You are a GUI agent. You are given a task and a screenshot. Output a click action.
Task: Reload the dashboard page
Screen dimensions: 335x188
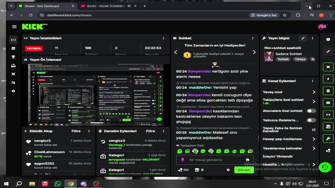[x=31, y=15]
